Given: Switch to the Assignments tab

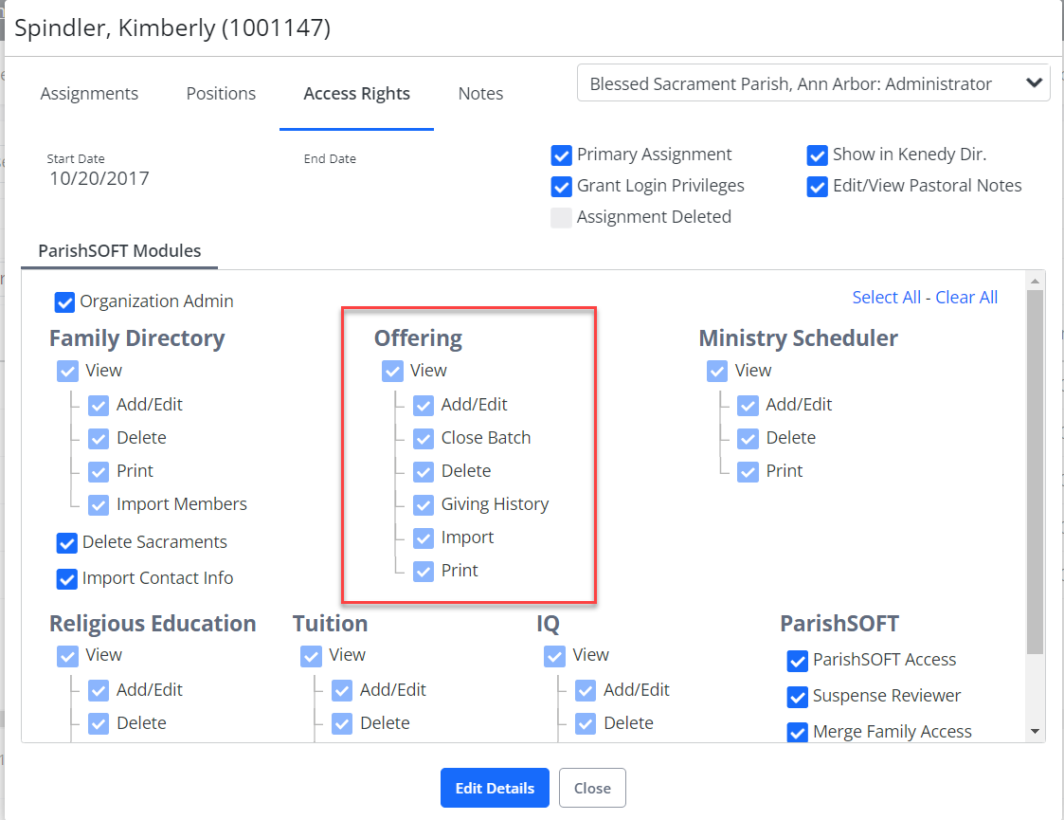Looking at the screenshot, I should 89,94.
